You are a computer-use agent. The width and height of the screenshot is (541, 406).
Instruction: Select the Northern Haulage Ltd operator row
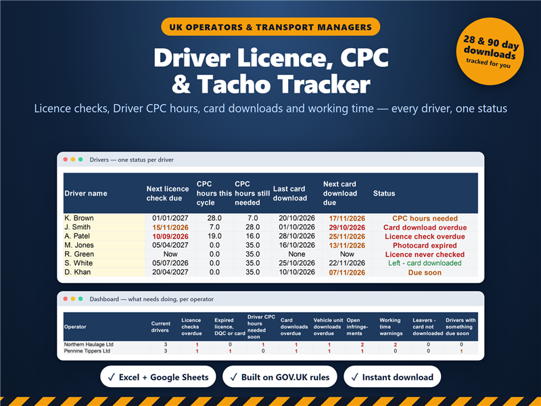click(271, 344)
